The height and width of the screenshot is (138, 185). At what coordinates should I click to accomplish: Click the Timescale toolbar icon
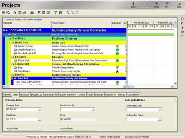tap(48, 12)
